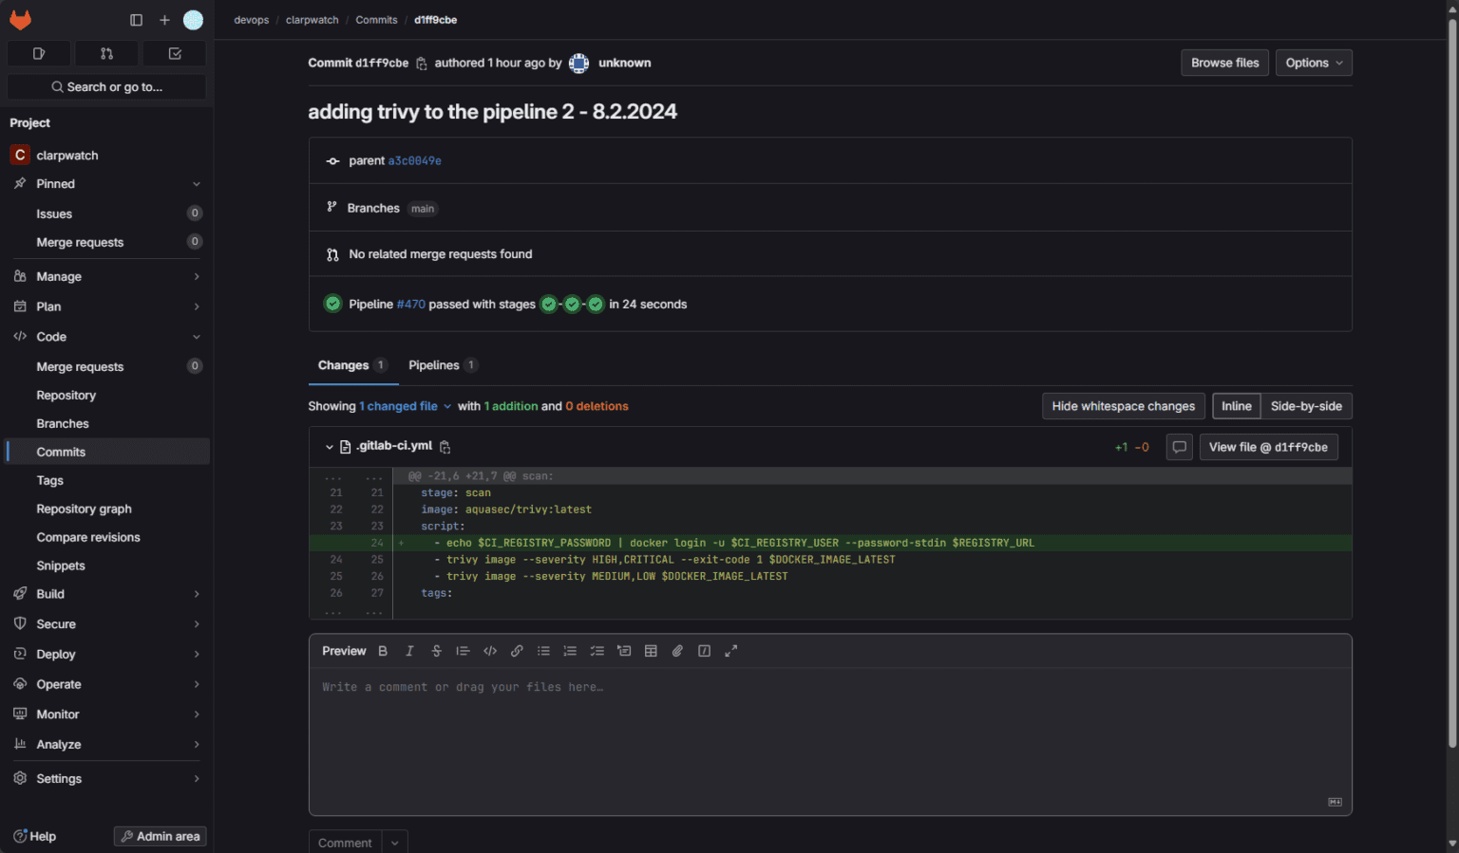Add a numbered list in the comment editor
The image size is (1459, 853).
pos(570,651)
